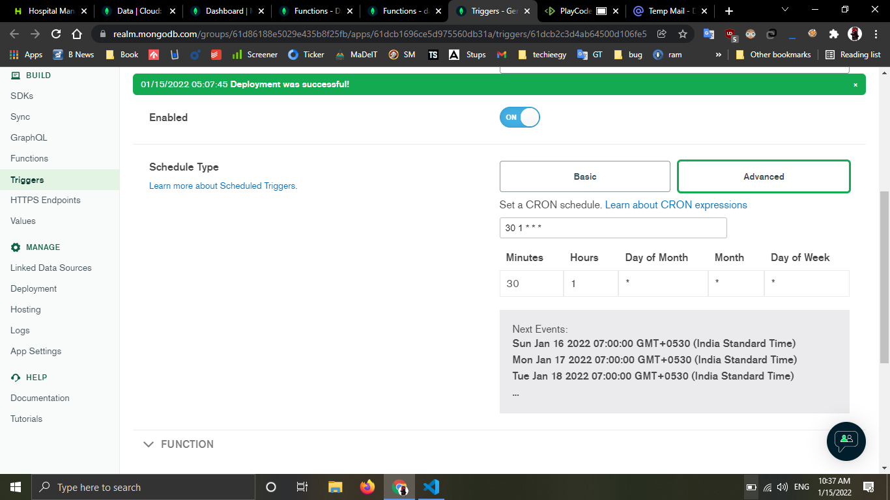The width and height of the screenshot is (890, 500).
Task: Expand hidden bookmarks overflow chevron
Action: [x=718, y=55]
